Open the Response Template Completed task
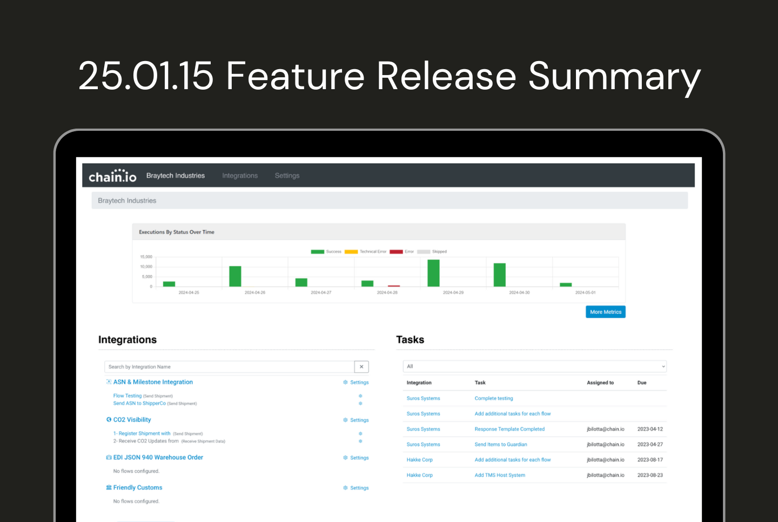 [x=509, y=430]
